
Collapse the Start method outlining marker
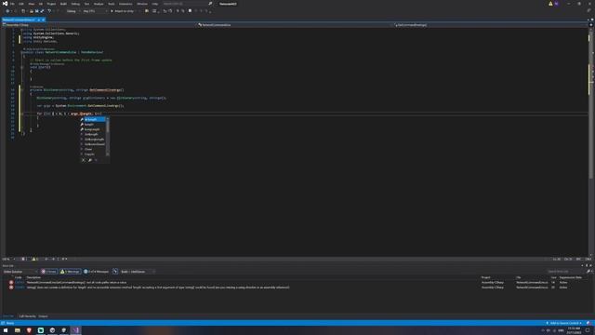[x=21, y=67]
